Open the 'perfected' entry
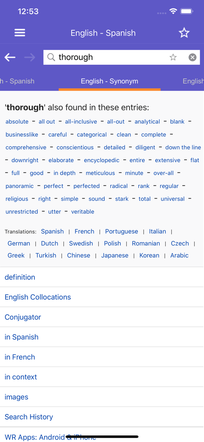This screenshot has width=204, height=442. 87,186
